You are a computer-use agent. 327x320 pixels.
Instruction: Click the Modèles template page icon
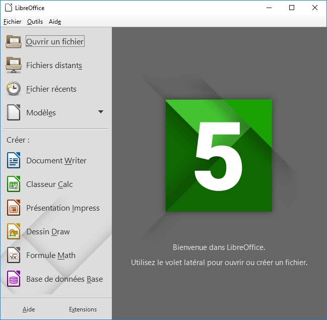14,112
